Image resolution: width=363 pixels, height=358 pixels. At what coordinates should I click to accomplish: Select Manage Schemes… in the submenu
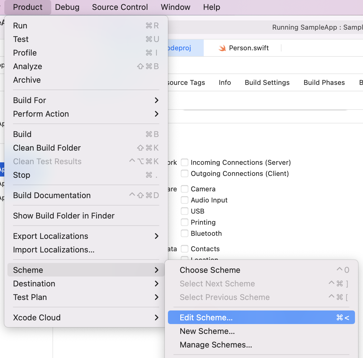[x=261, y=345]
